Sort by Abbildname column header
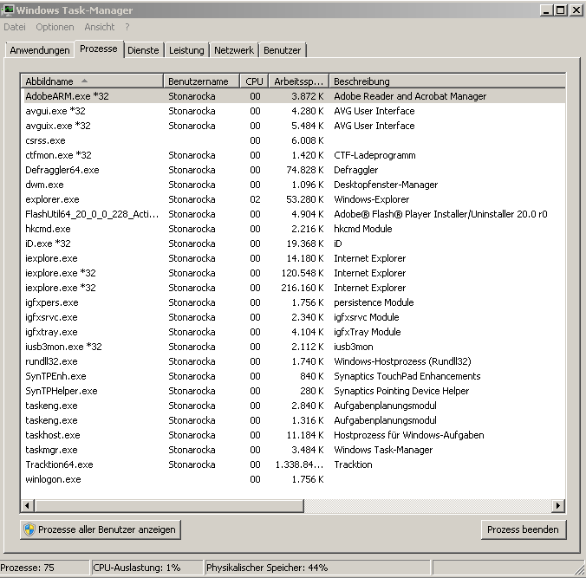Viewport: 586px width, 578px height. click(x=92, y=81)
